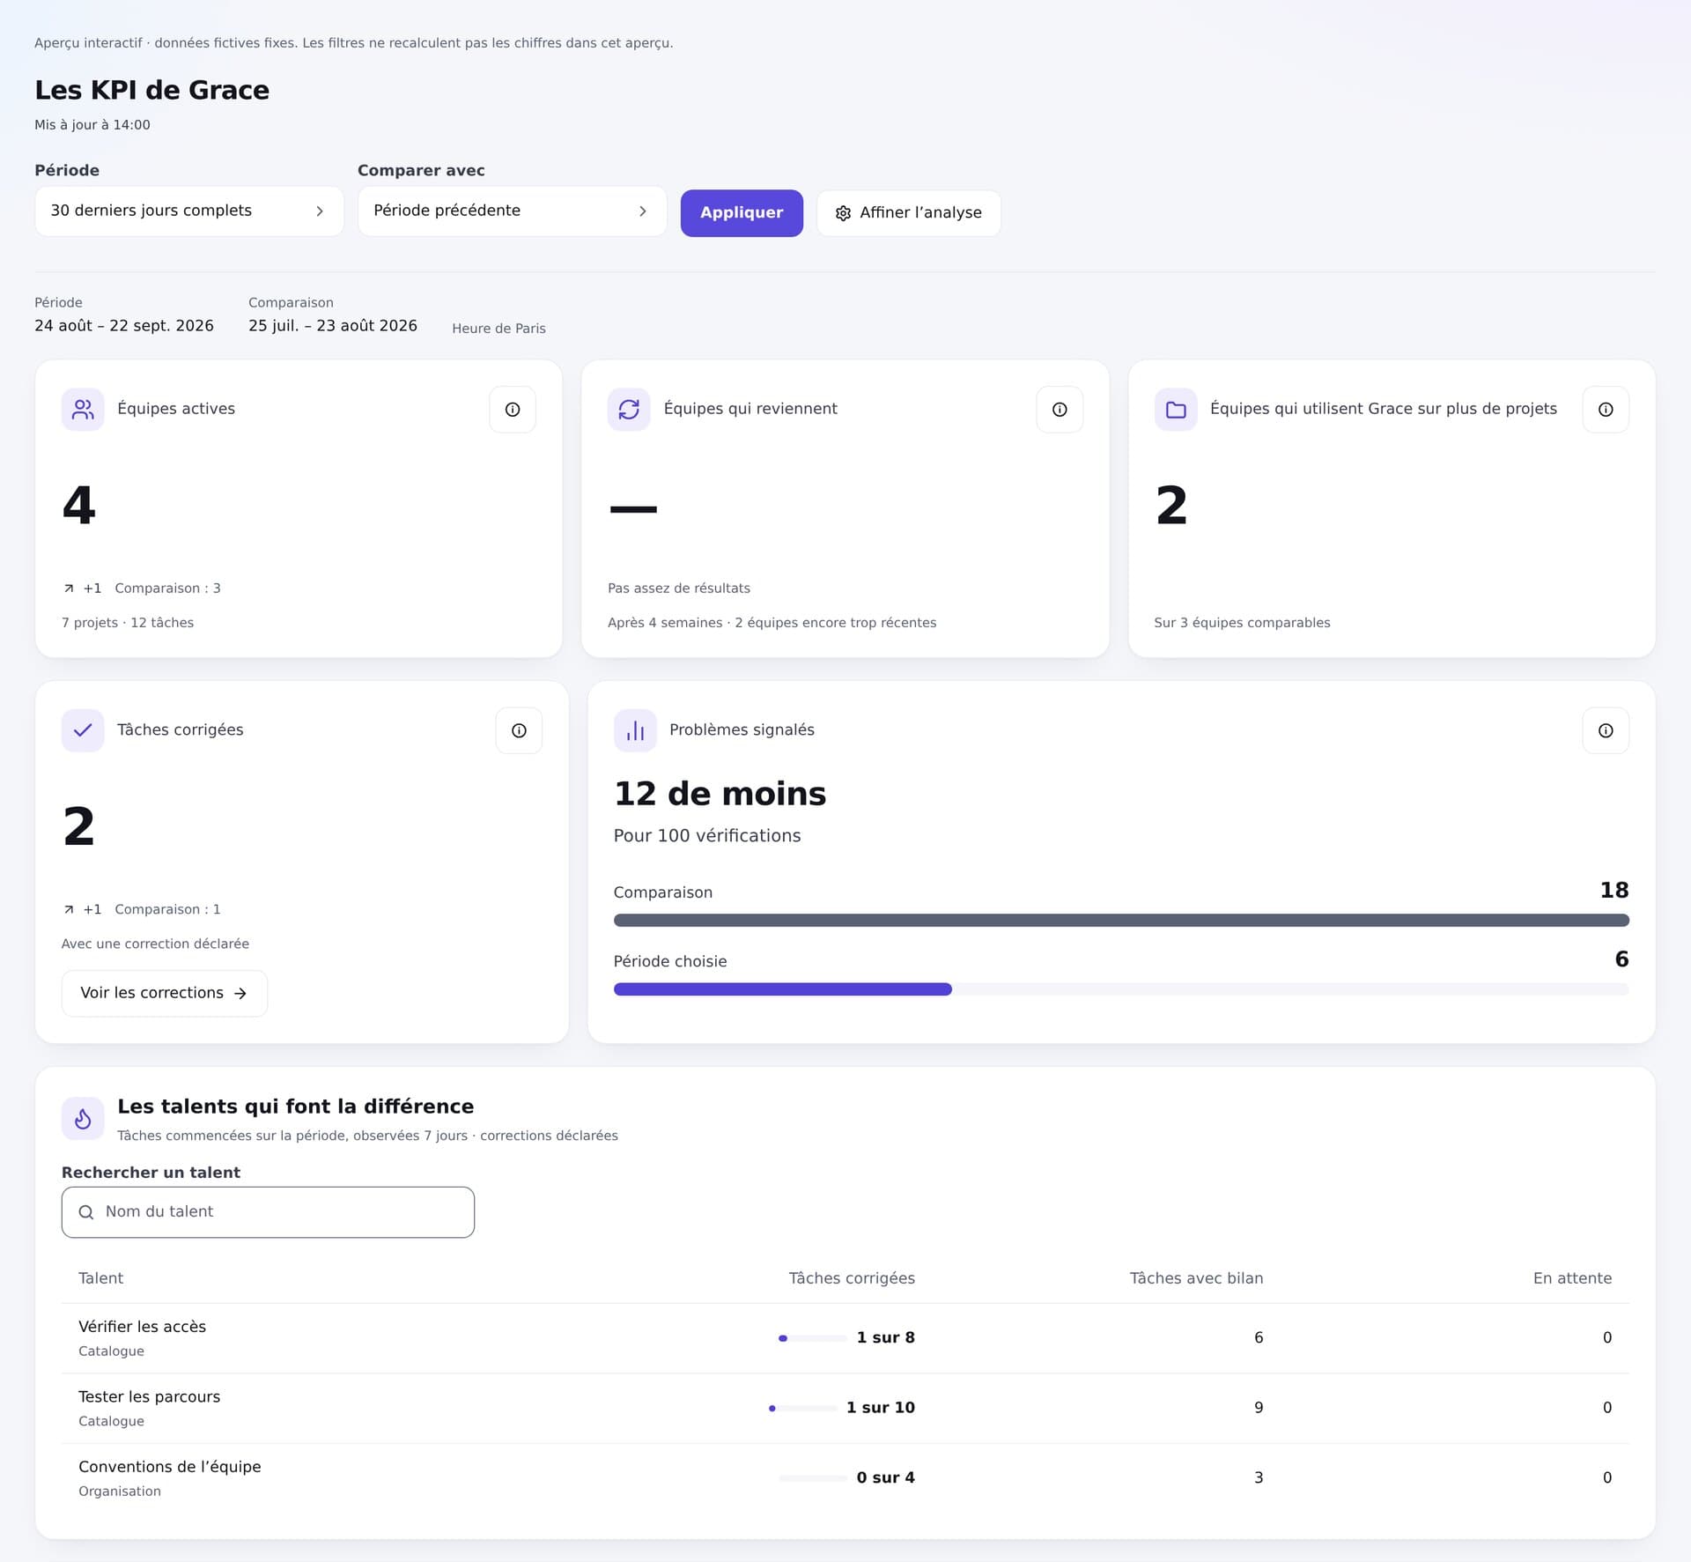Click the 0 sur 4 value
This screenshot has height=1562, width=1691.
point(886,1477)
